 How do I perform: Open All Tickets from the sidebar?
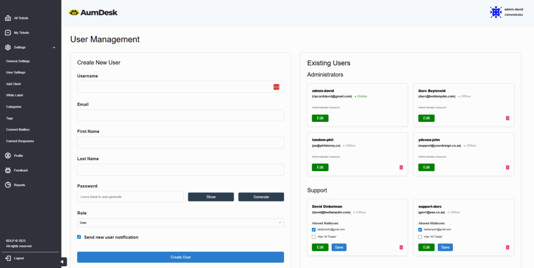(x=20, y=18)
